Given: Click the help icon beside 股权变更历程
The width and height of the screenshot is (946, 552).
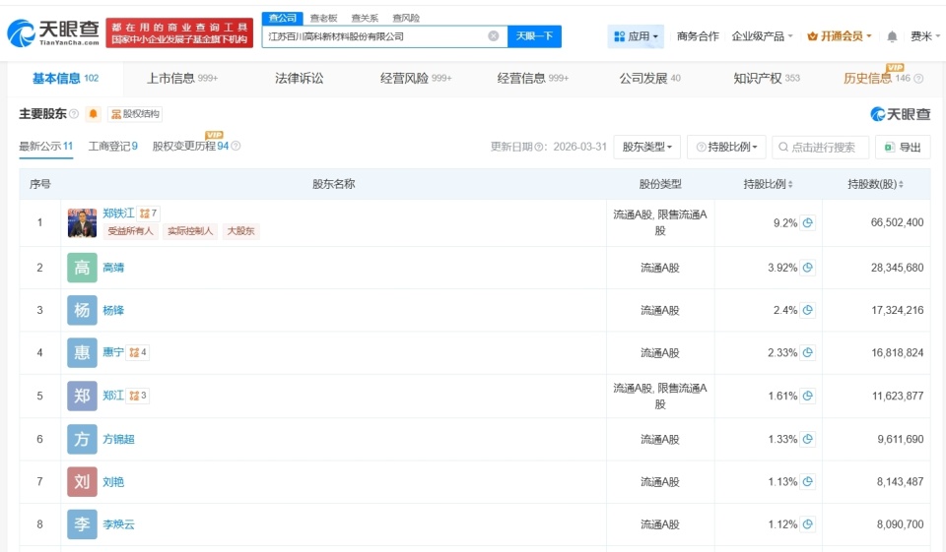Looking at the screenshot, I should click(236, 146).
